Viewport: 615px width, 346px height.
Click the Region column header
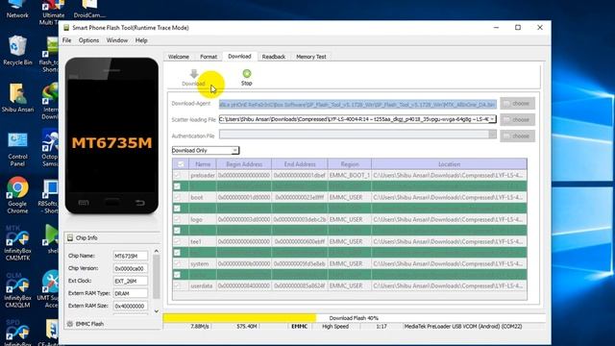[350, 164]
